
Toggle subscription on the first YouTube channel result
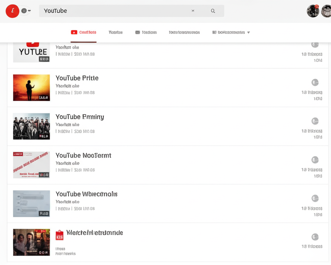coord(315,44)
